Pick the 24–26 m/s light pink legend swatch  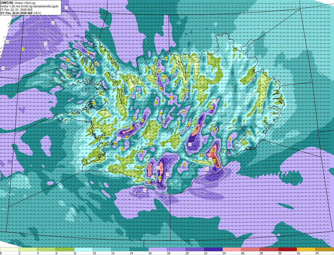(x=232, y=249)
